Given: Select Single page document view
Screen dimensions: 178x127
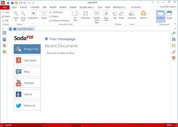Looking at the screenshot, I should (44, 15).
